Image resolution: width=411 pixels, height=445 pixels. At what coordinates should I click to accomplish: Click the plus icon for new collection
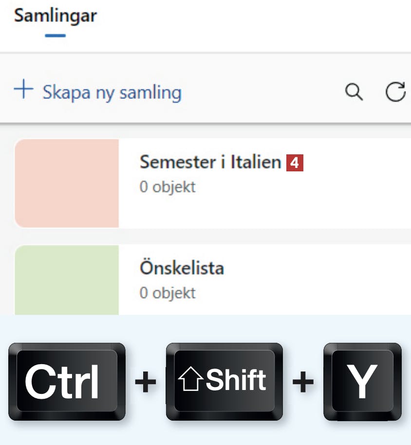[23, 91]
